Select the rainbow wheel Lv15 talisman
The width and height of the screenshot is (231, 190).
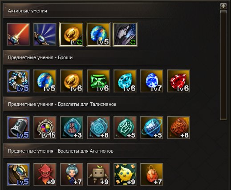click(45, 128)
